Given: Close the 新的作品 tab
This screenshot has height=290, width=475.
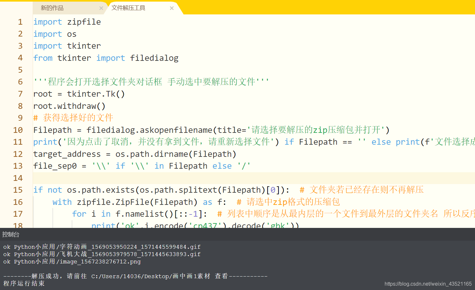Looking at the screenshot, I should coord(101,8).
